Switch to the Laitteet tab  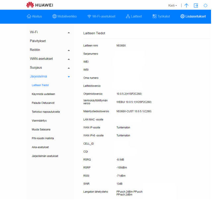pos(134,16)
